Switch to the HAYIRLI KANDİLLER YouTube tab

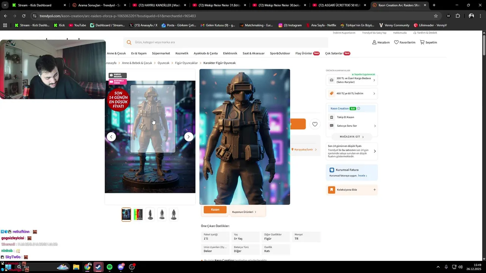[159, 5]
